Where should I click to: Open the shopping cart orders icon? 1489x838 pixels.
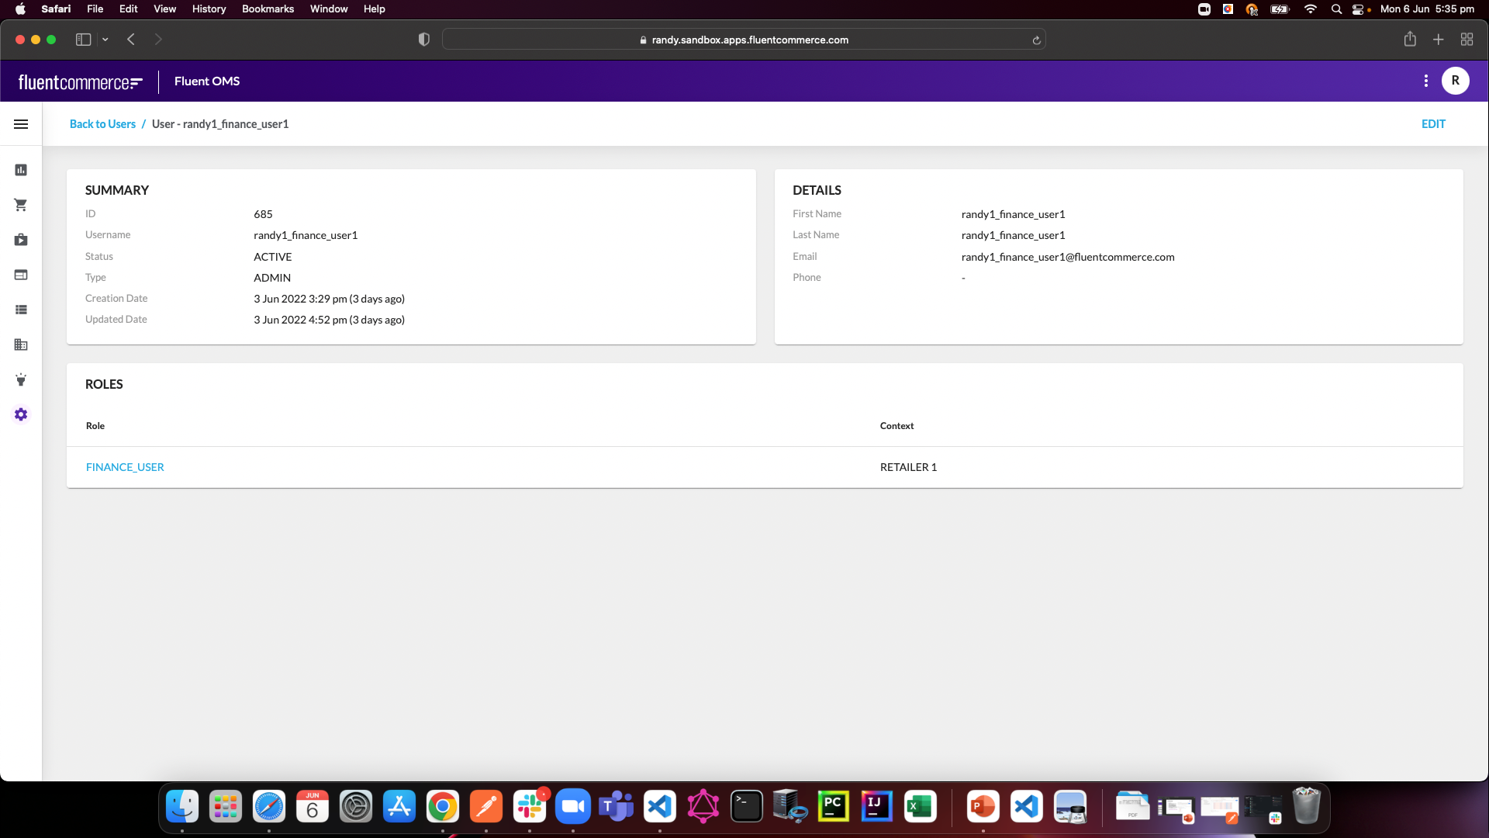coord(21,205)
